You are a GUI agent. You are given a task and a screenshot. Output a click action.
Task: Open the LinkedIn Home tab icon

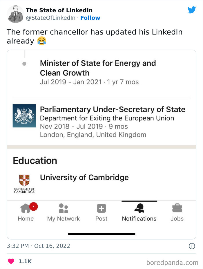(x=26, y=208)
